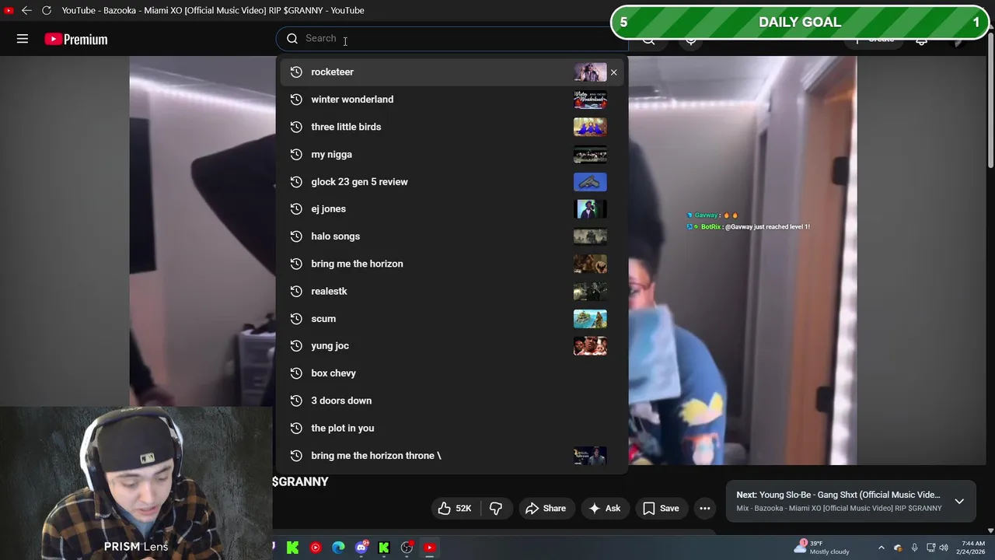
Task: Select 'rocketeer' search suggestion
Action: 451,72
